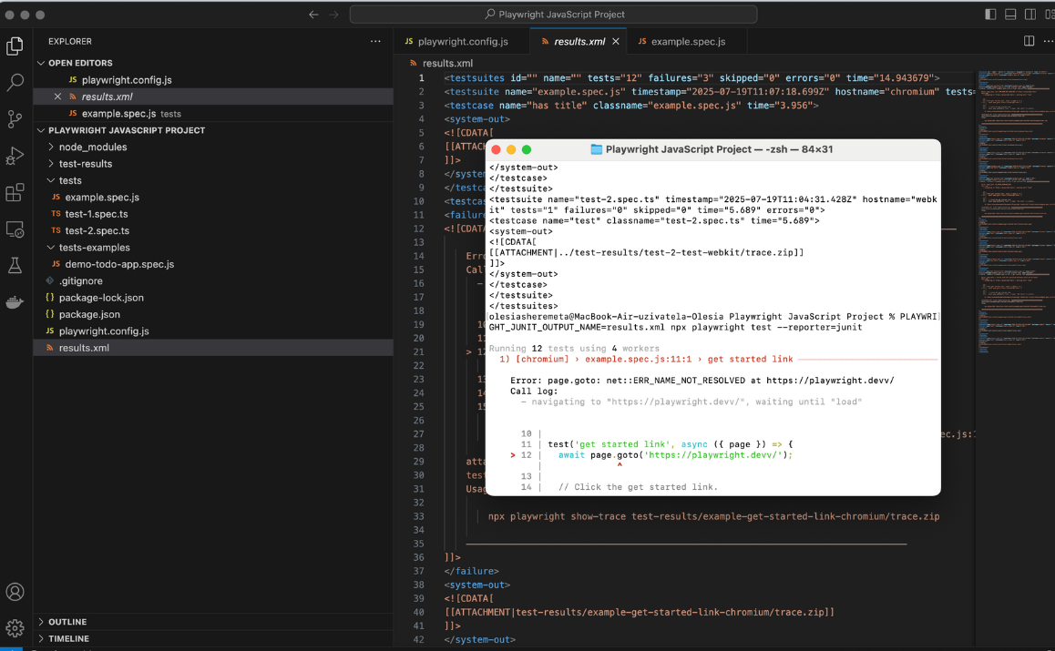Screen dimensions: 1055x651
Task: Click the Manage gear icon
Action: tap(15, 628)
